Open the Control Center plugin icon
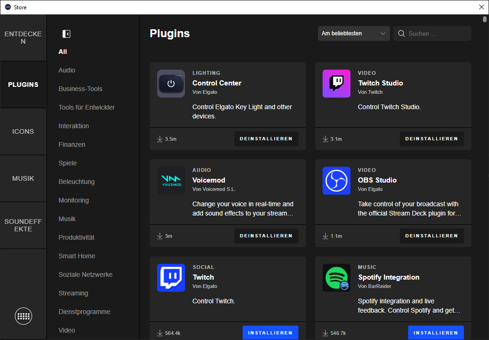The height and width of the screenshot is (340, 489). point(171,84)
